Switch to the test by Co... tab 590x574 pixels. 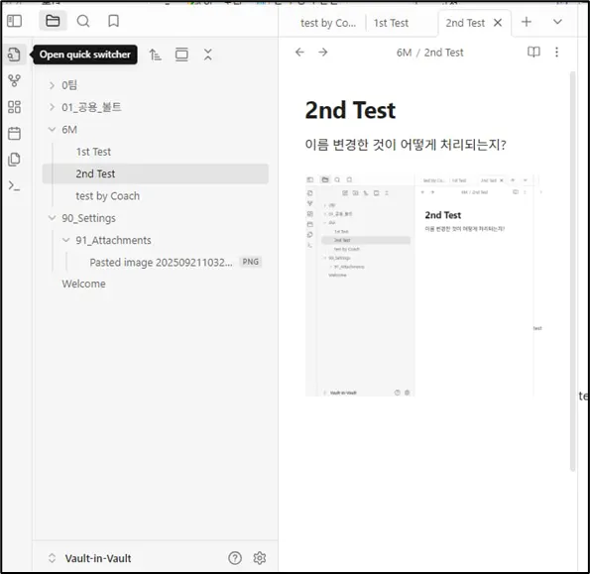click(328, 23)
